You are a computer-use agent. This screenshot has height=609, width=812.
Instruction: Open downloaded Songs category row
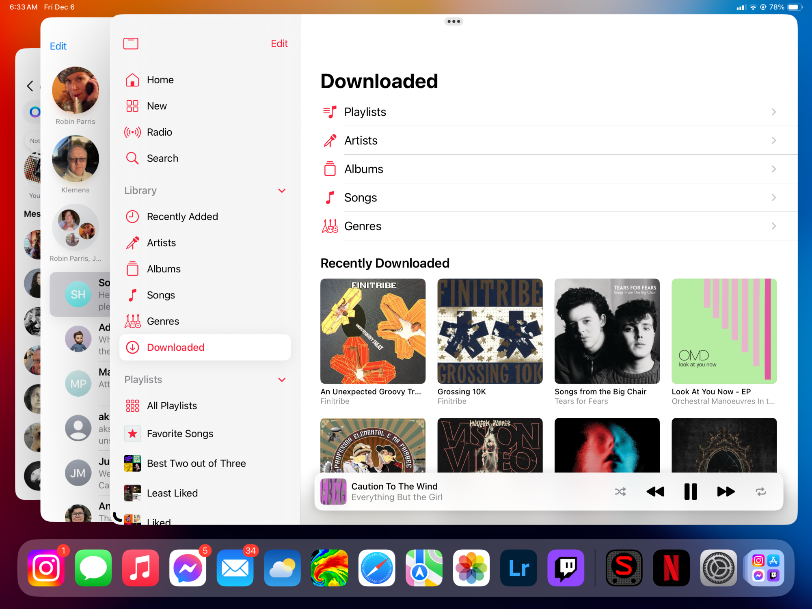(x=361, y=197)
